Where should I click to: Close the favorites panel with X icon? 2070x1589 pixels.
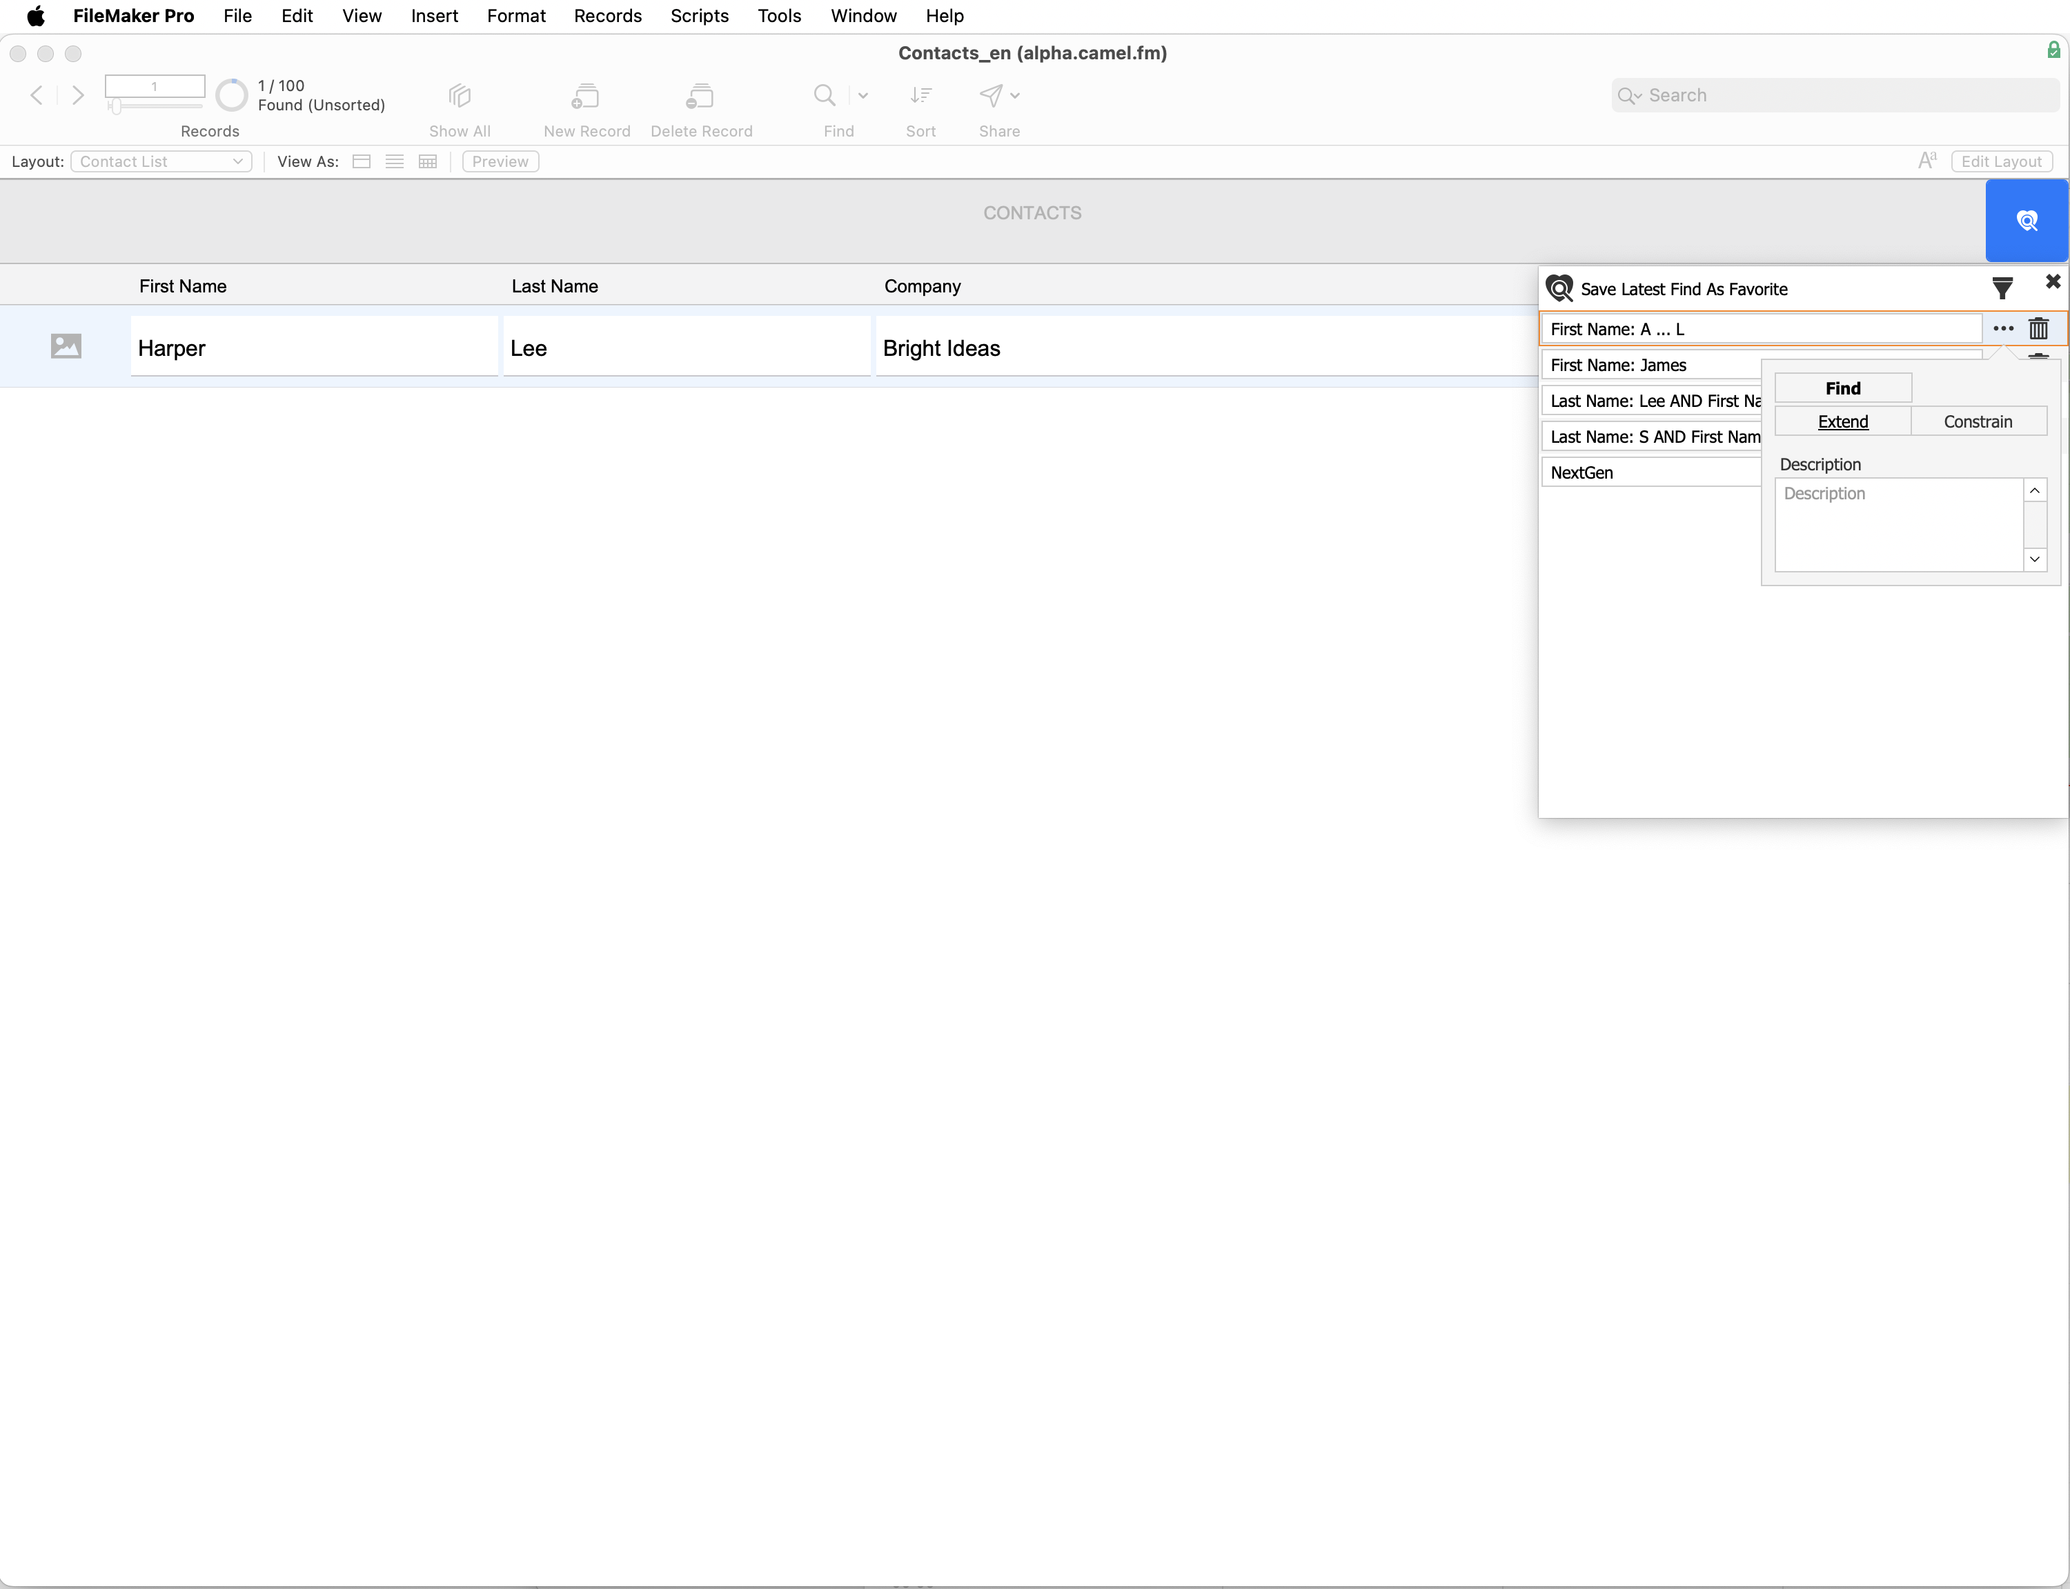click(2053, 282)
